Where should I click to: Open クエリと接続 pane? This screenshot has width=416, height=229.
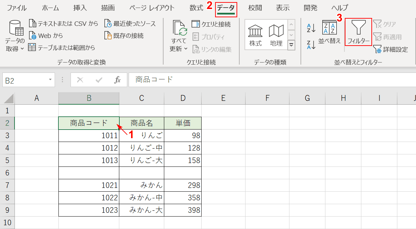(211, 24)
